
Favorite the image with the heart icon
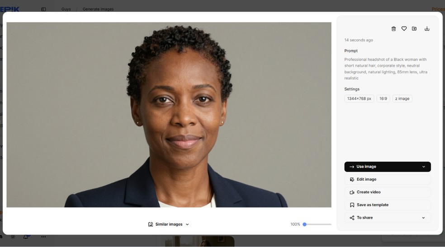point(404,28)
